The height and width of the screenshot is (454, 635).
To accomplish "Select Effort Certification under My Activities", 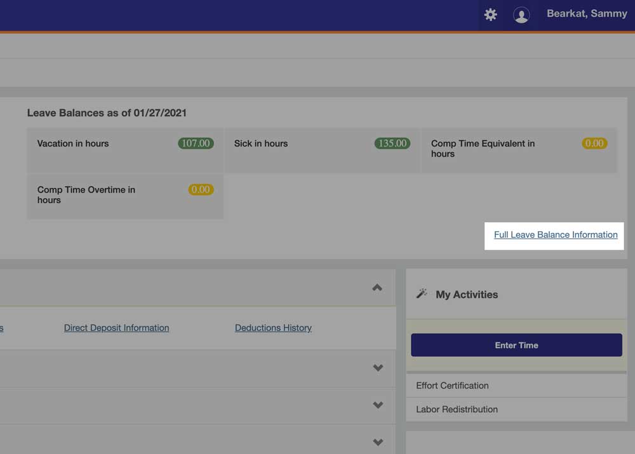I will 453,385.
